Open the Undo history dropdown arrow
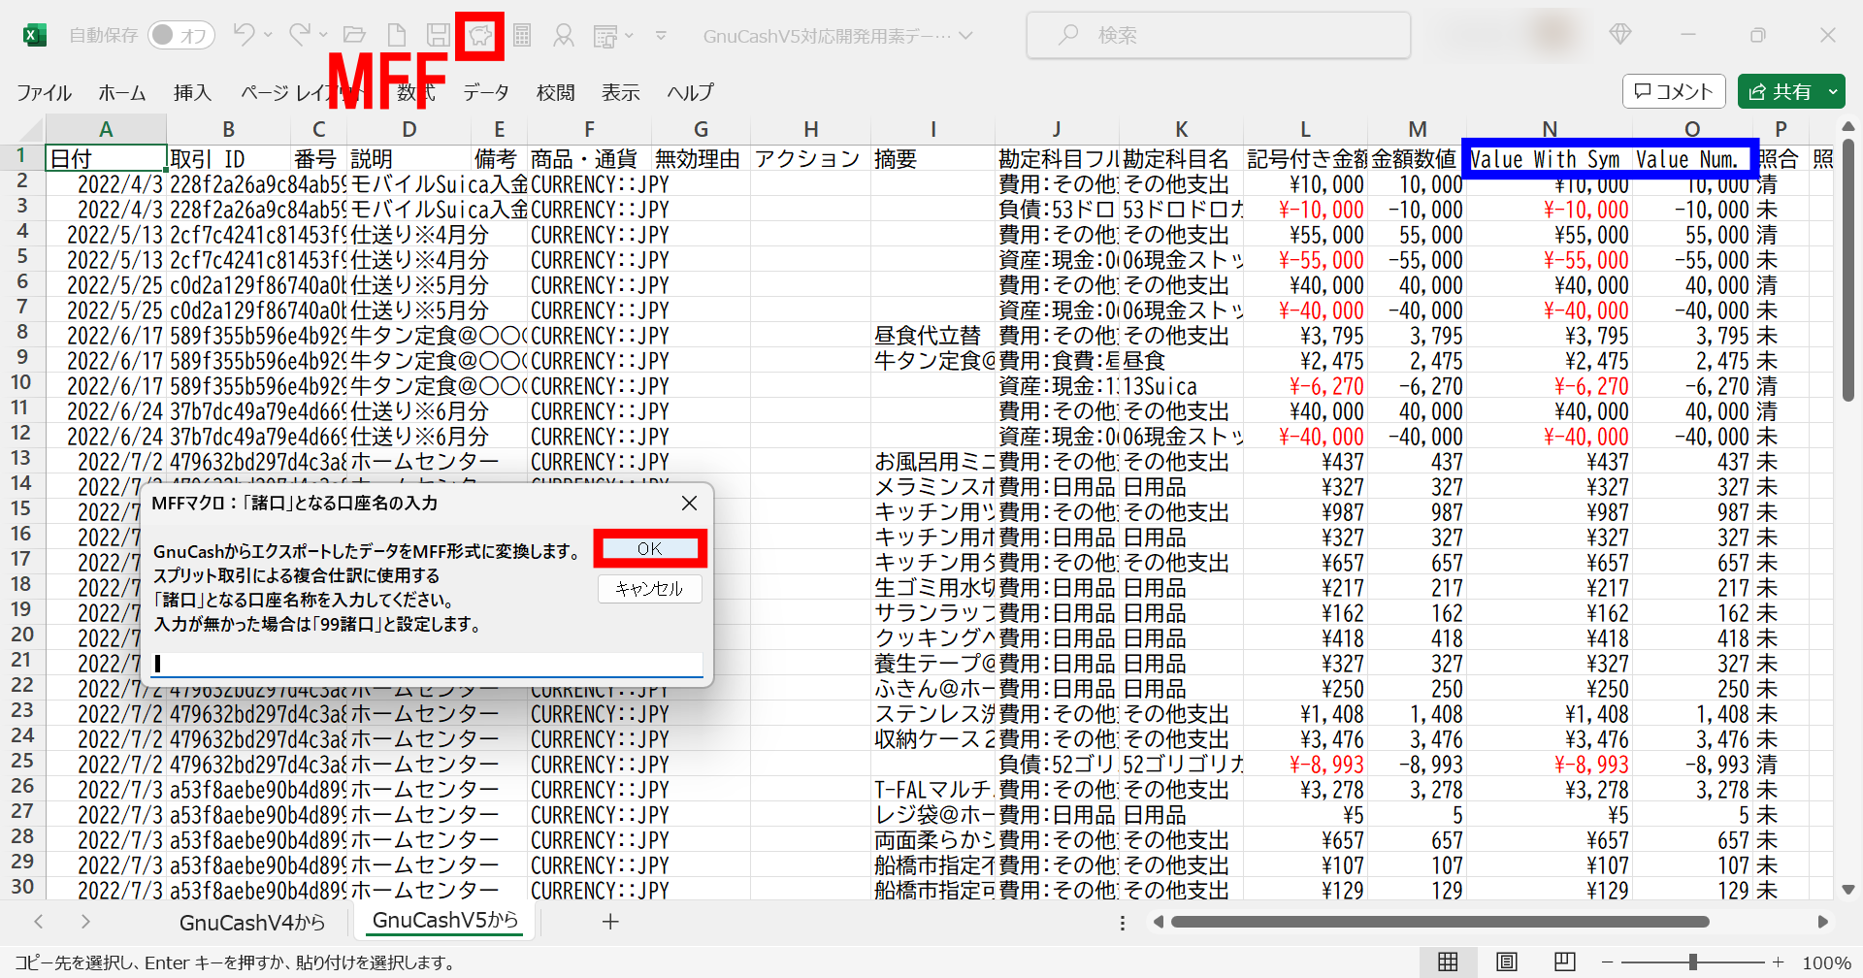Screen dimensions: 1863x978 pos(268,35)
